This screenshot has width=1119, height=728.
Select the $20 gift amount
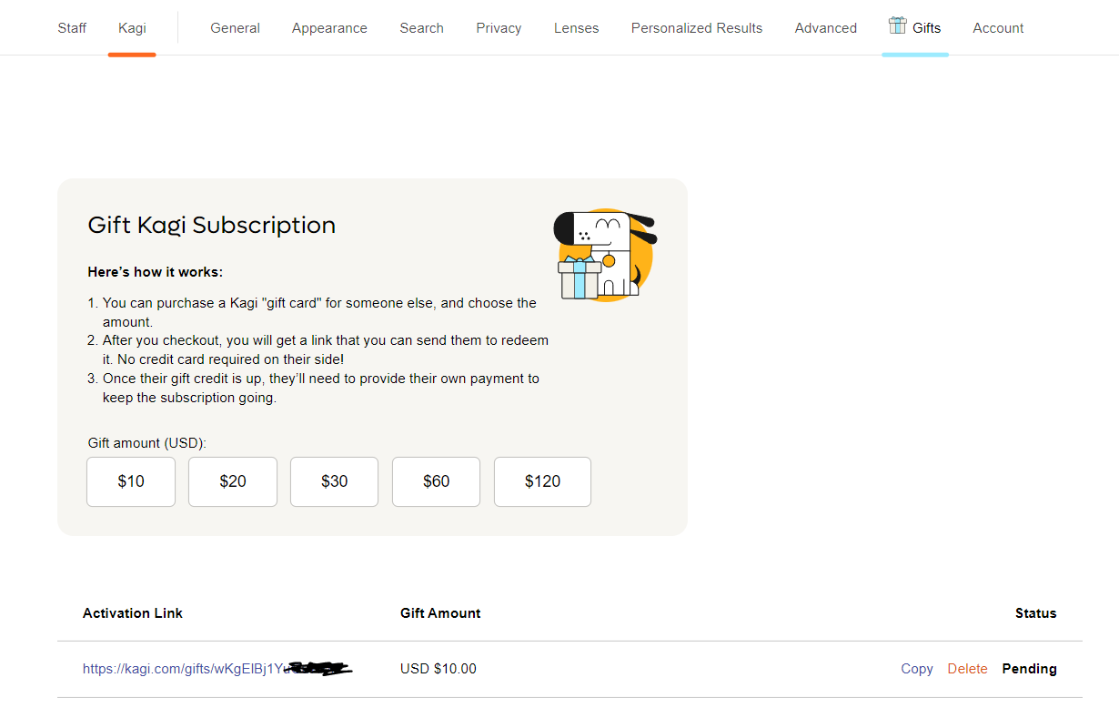click(x=233, y=481)
